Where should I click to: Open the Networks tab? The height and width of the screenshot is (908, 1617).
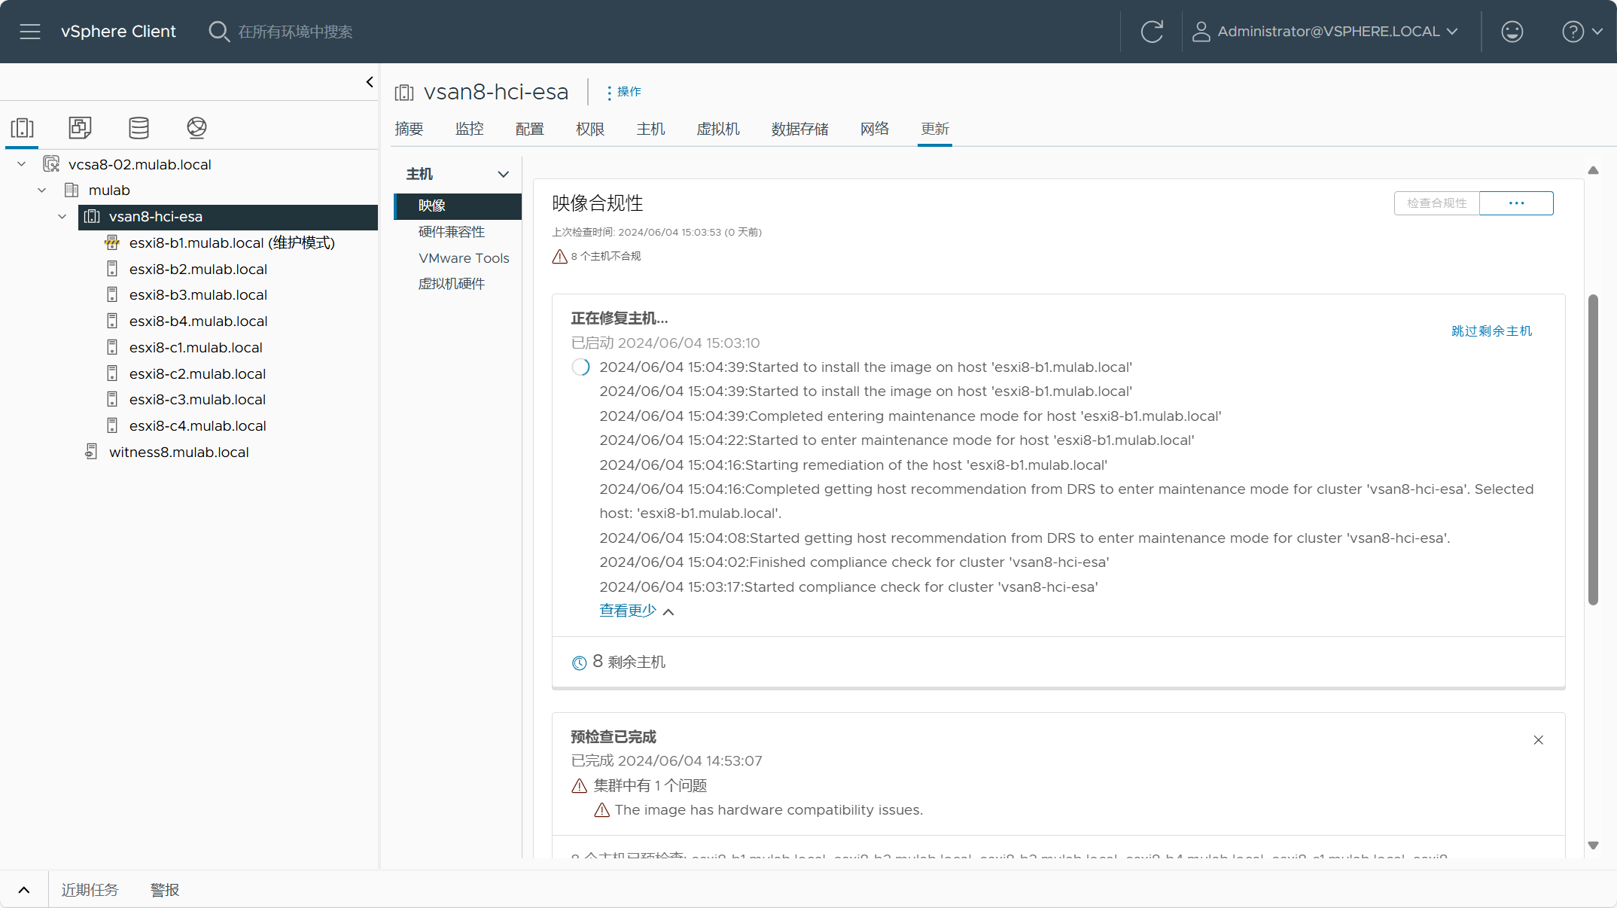(x=875, y=129)
